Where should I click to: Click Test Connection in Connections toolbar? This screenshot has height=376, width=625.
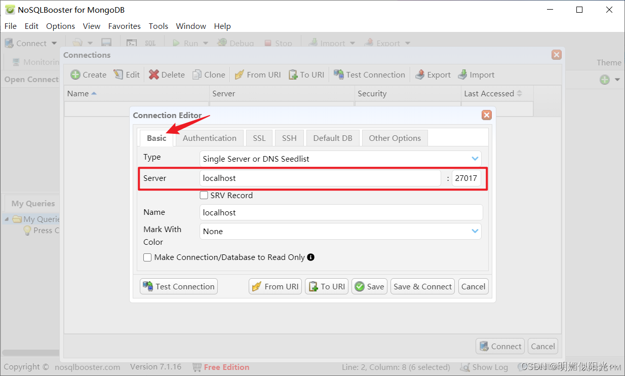369,74
